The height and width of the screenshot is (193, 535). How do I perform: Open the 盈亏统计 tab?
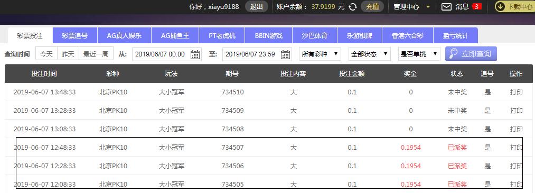tap(455, 35)
